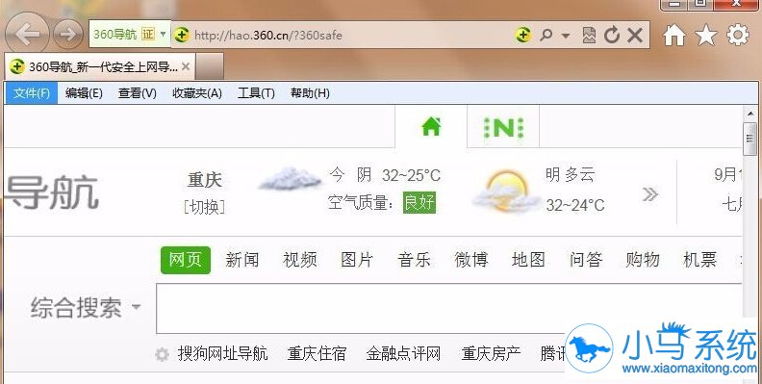Select the 地图 search tab

coord(528,260)
